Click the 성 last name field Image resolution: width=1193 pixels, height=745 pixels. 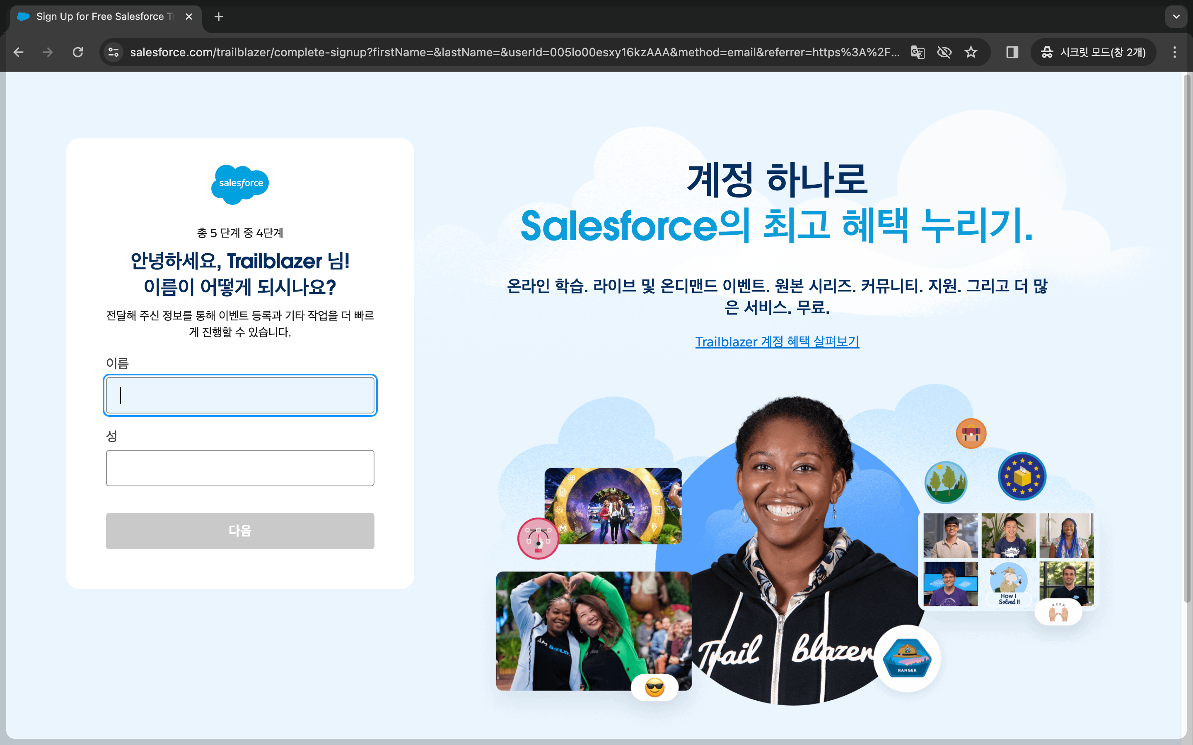click(240, 468)
